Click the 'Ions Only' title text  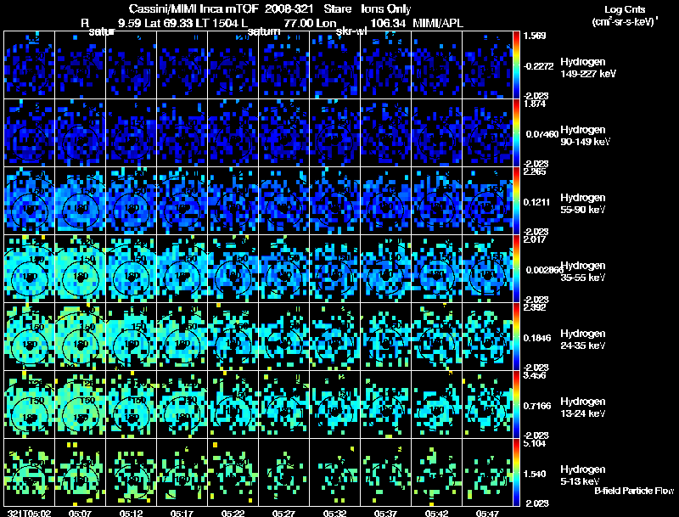pyautogui.click(x=386, y=8)
